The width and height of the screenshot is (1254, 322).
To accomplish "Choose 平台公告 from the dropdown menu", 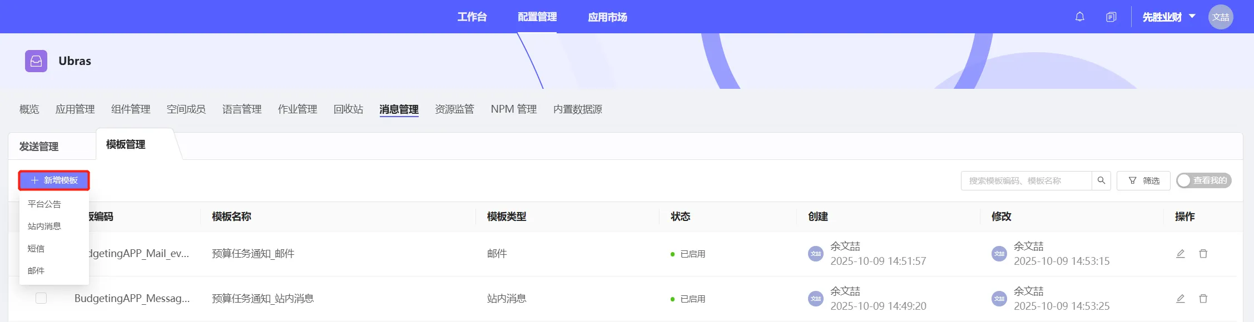I will click(x=44, y=204).
